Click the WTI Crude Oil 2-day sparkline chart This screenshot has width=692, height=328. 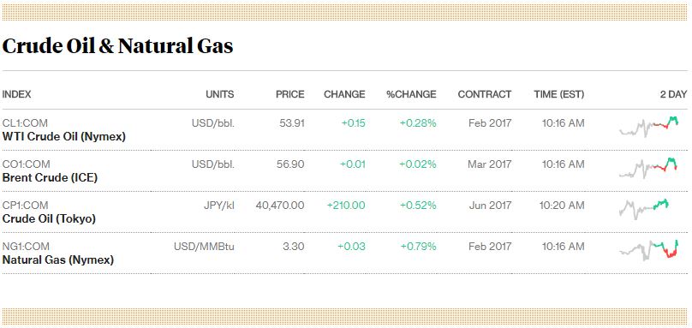pos(649,127)
